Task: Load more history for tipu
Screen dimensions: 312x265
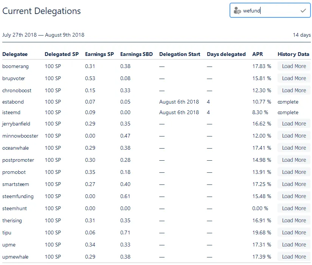Action: pos(294,233)
